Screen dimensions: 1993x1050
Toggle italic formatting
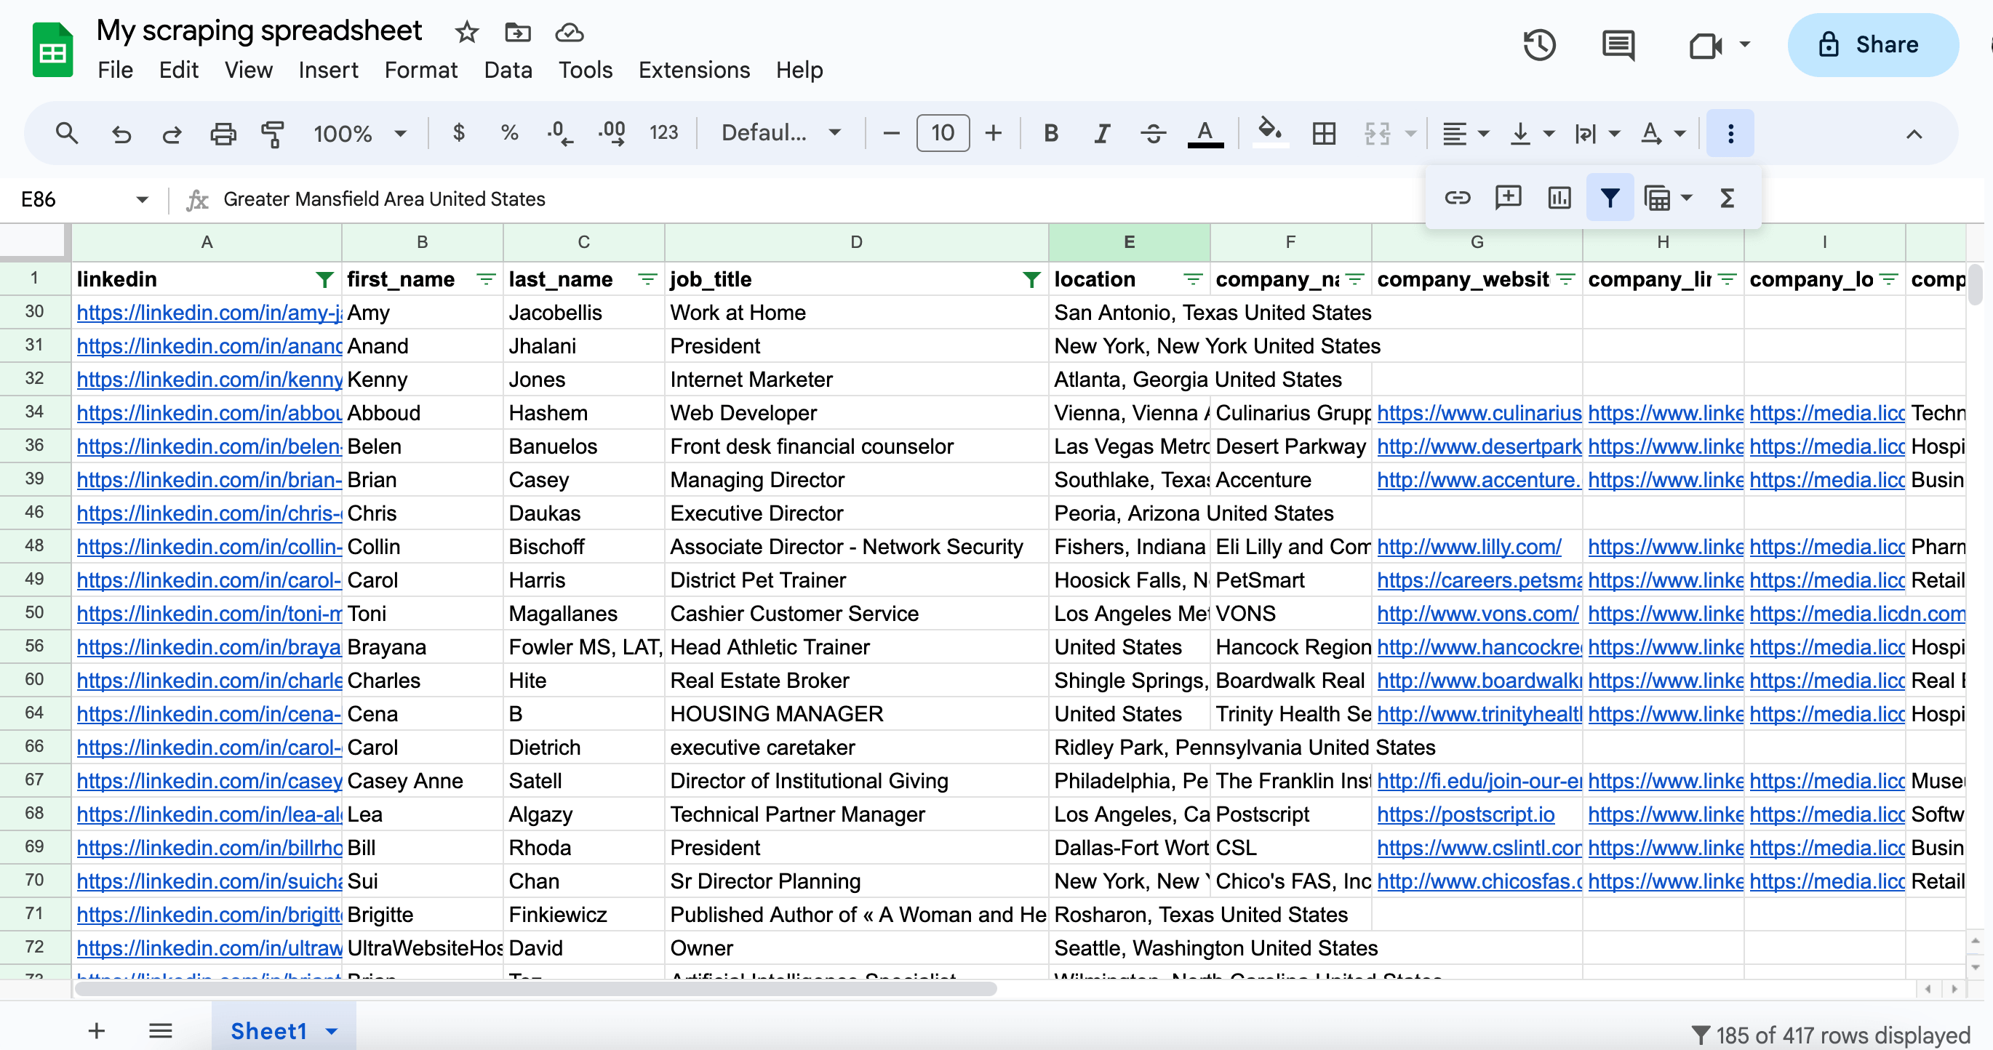pos(1102,133)
